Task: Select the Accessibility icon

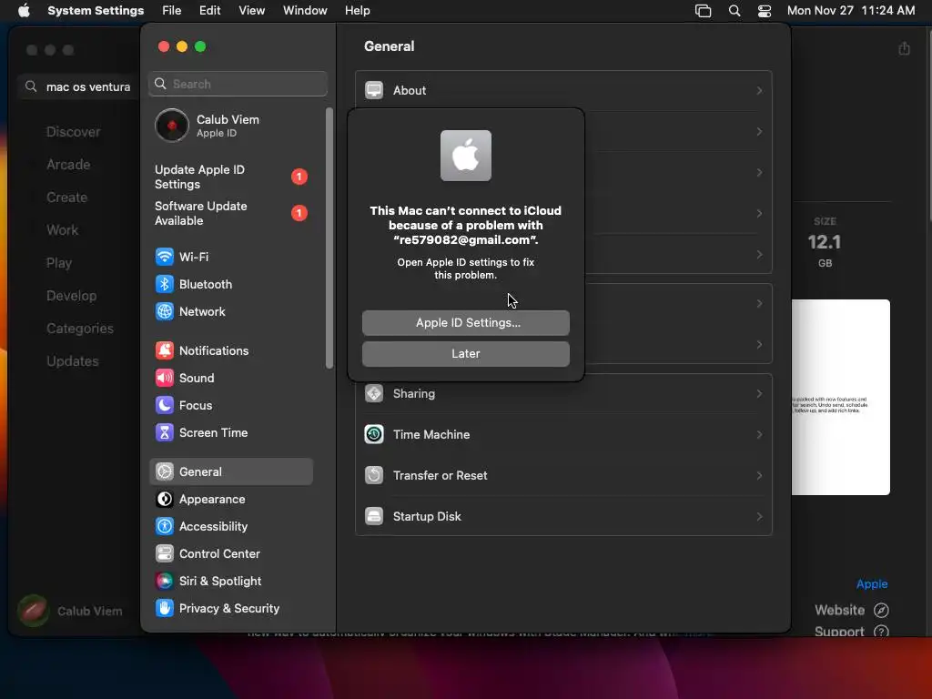Action: tap(165, 527)
